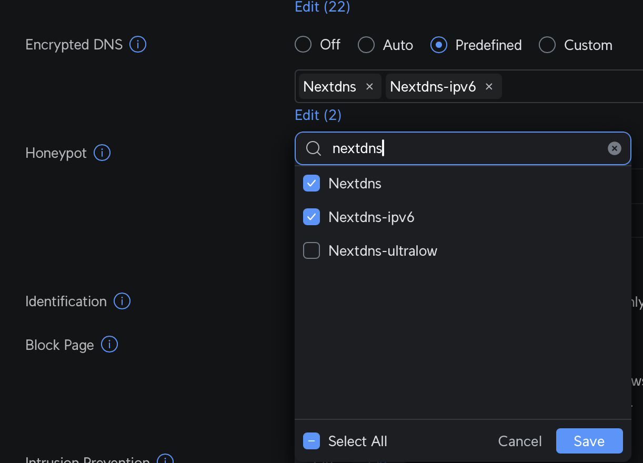Set Encrypted DNS to Off
Viewport: 643px width, 463px height.
click(x=303, y=45)
